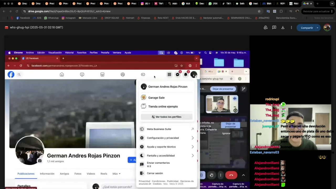Screen dimensions: 336x189
Task: Click Facebook search magnifier icon
Action: pyautogui.click(x=19, y=75)
